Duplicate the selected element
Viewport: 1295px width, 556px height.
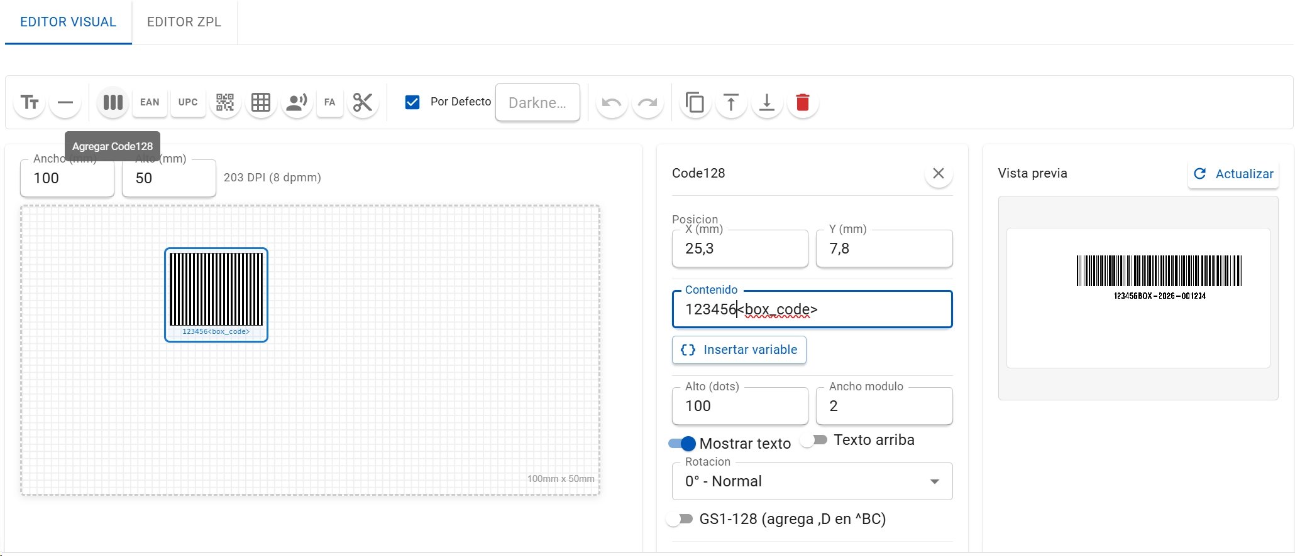point(695,102)
